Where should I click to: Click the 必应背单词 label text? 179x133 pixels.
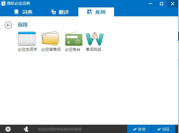[x=51, y=49]
